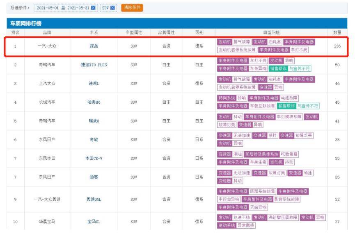Open the 本田CR-V series link
Image resolution: width=355 pixels, height=234 pixels.
point(94,158)
